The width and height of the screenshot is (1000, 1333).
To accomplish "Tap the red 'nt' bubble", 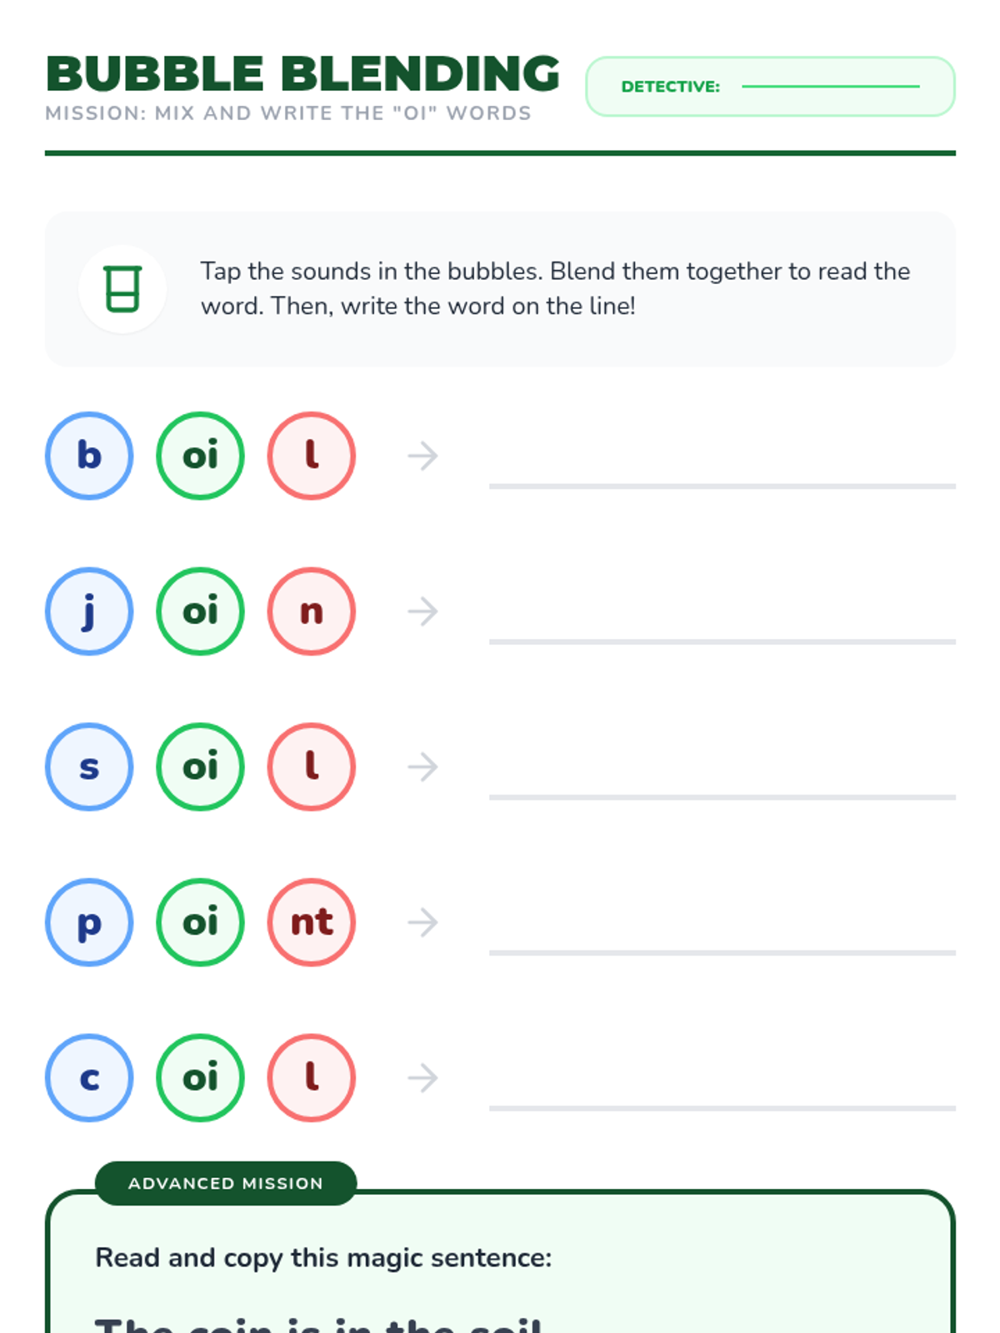I will point(312,922).
